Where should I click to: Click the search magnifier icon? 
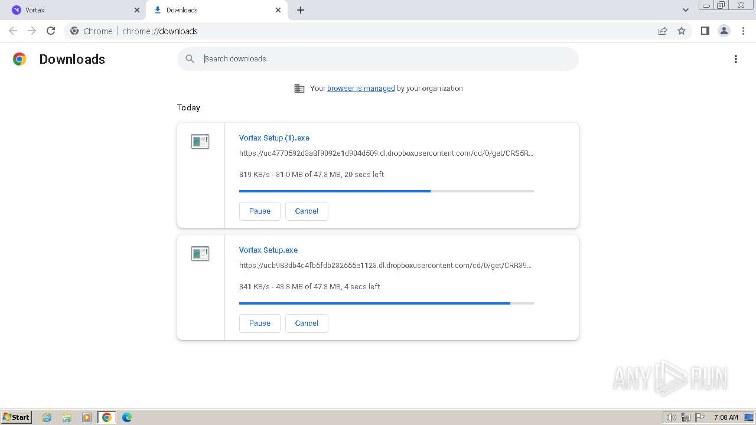point(190,58)
